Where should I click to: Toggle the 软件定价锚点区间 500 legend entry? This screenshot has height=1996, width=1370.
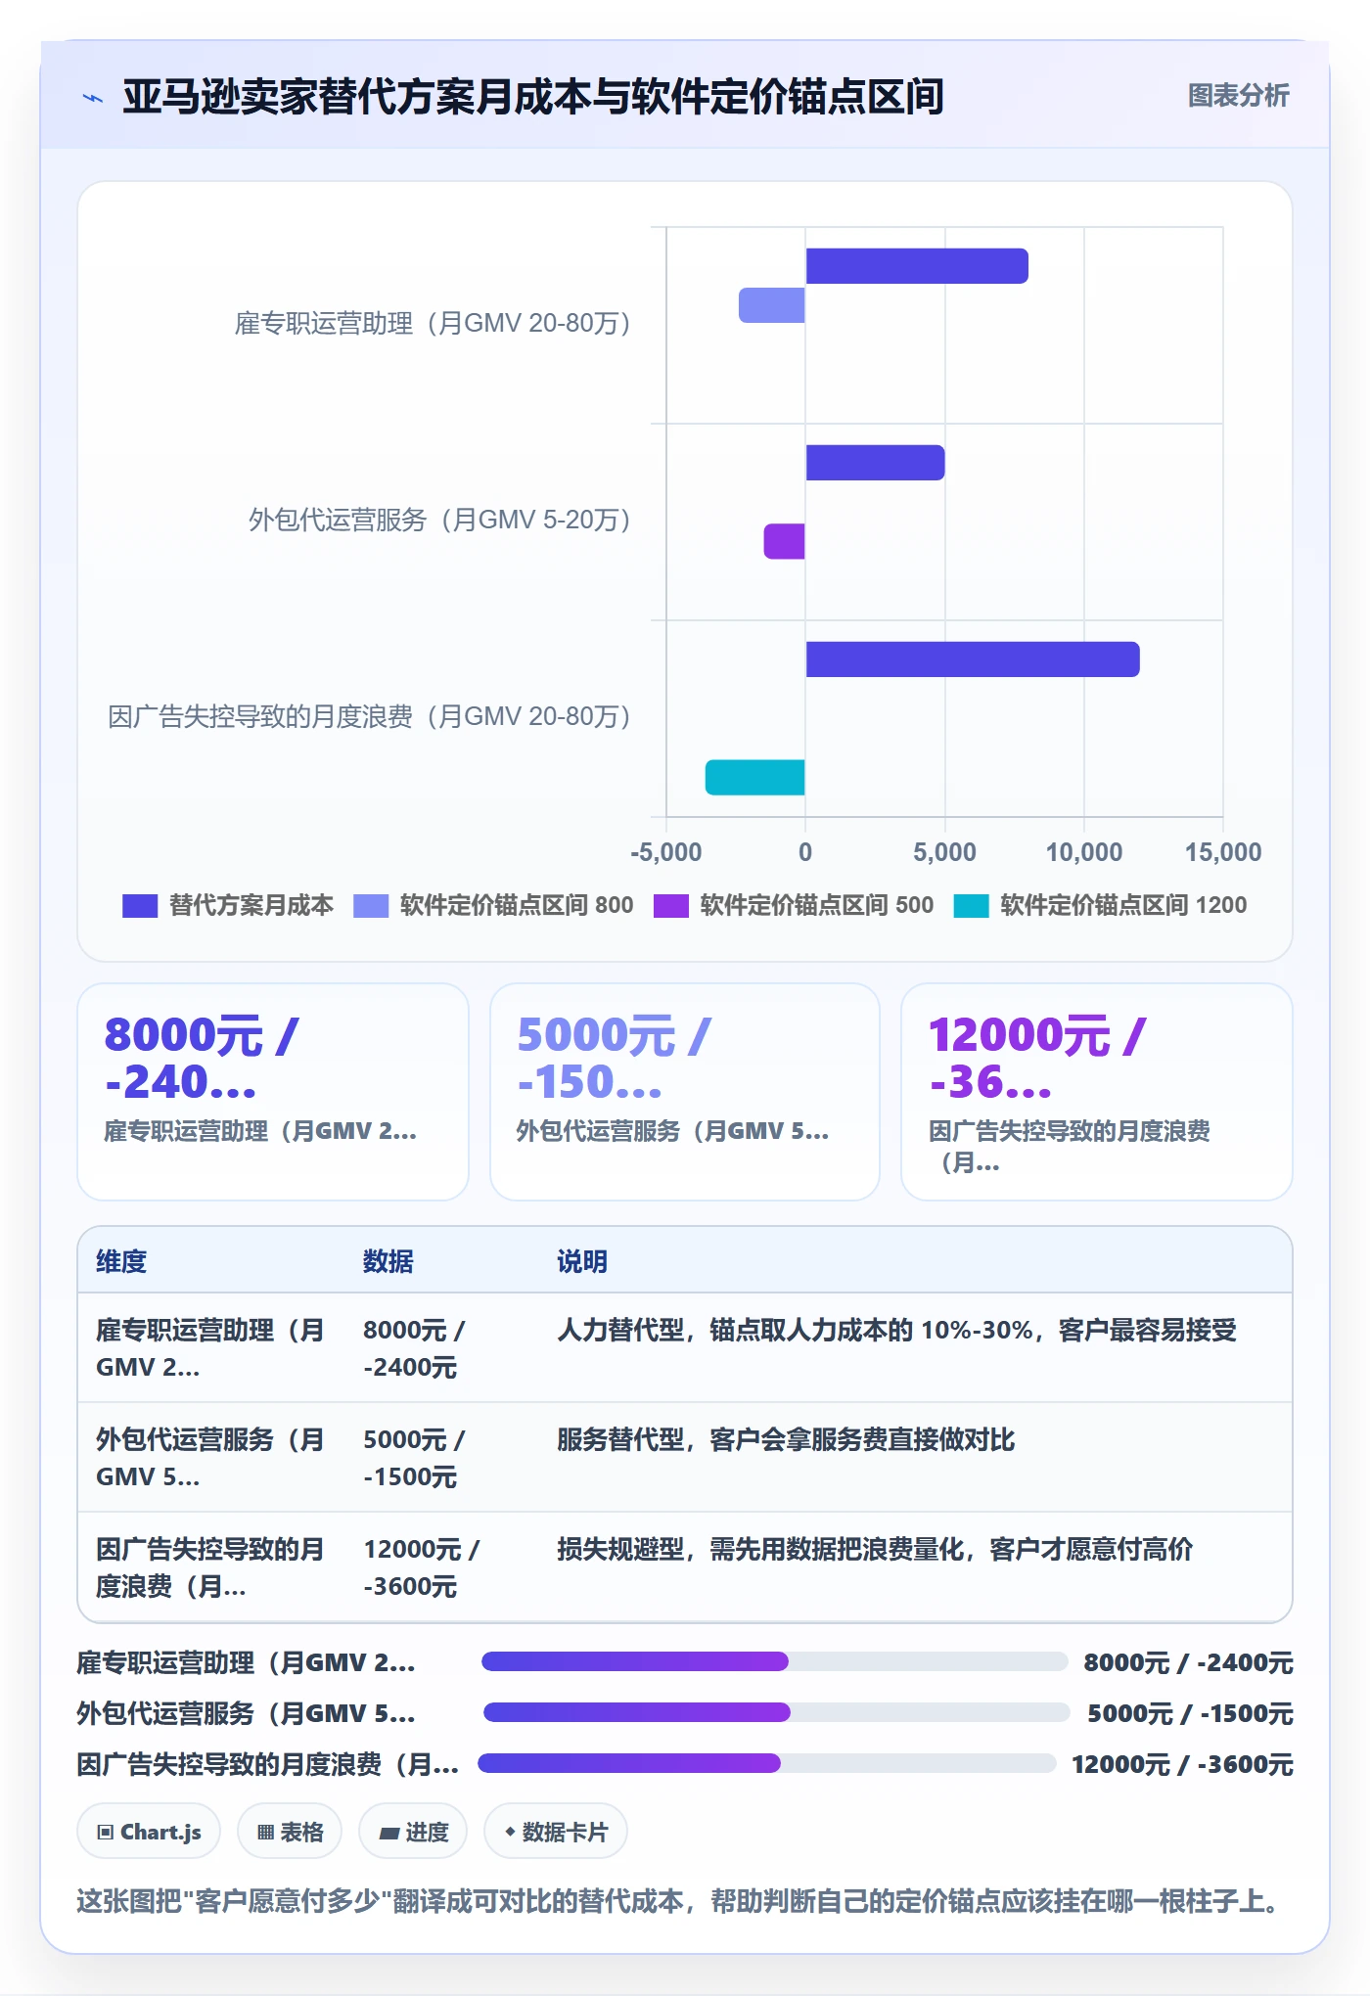coord(794,905)
